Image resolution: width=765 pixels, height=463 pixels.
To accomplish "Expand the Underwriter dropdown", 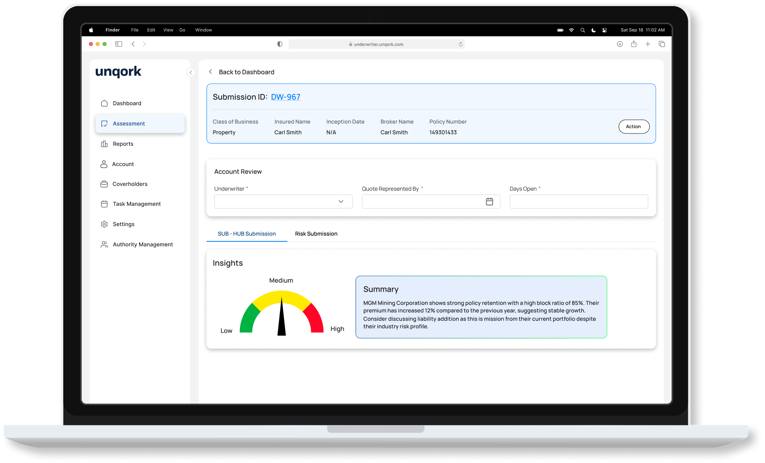I will click(341, 201).
